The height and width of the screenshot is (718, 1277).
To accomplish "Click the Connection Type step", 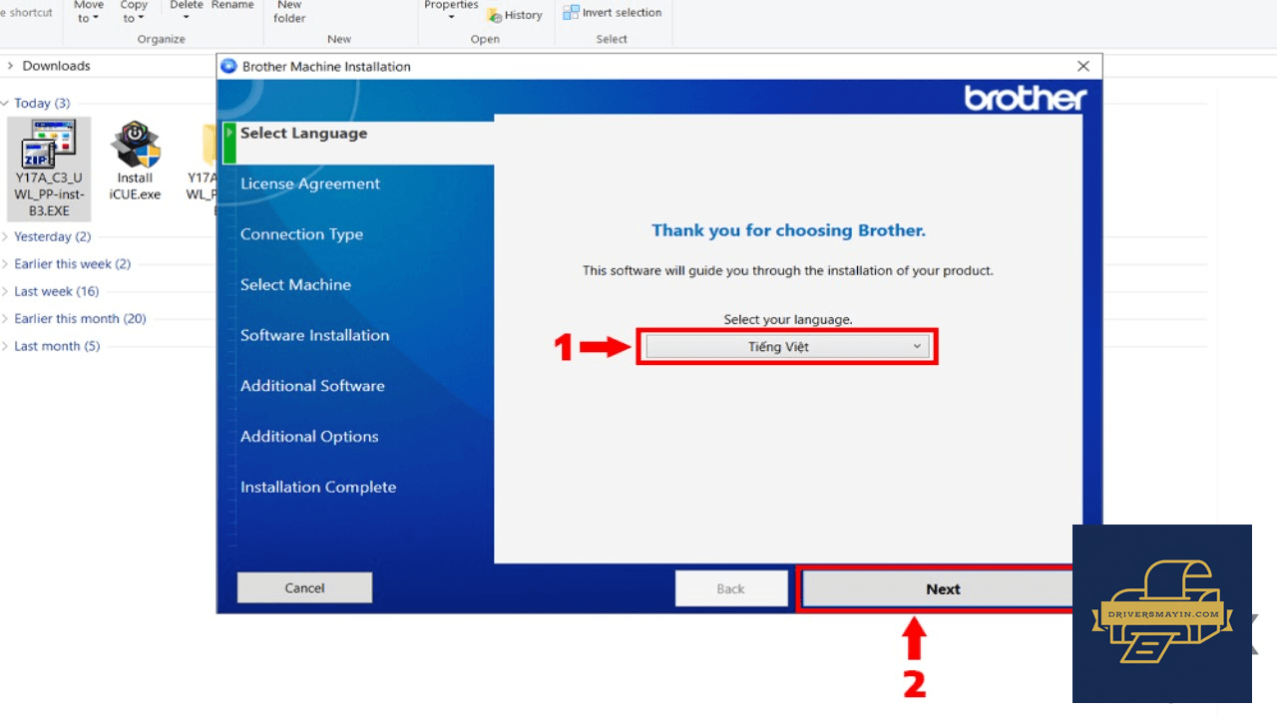I will (x=301, y=235).
